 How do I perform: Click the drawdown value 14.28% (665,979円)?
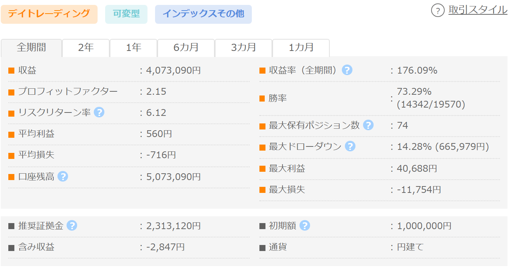[443, 147]
